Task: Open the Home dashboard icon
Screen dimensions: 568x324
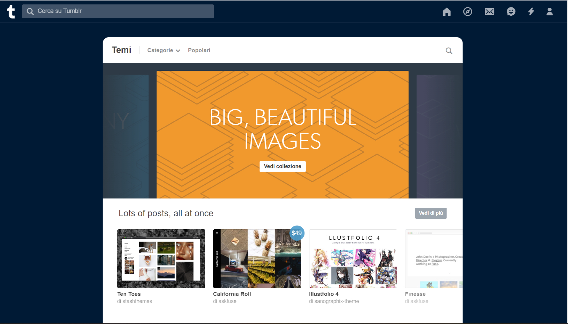Action: [446, 12]
